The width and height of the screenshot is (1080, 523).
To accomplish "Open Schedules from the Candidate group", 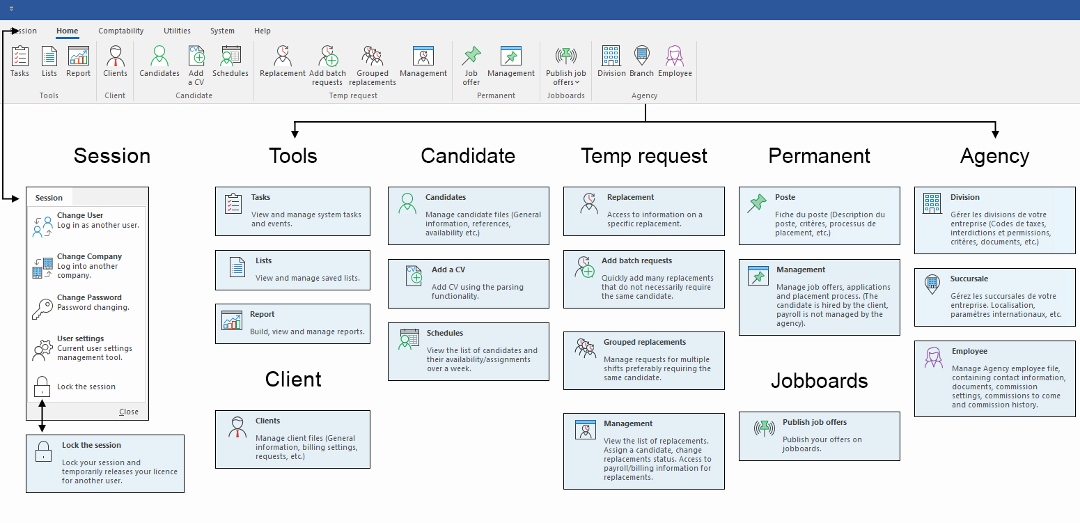I will (x=230, y=61).
